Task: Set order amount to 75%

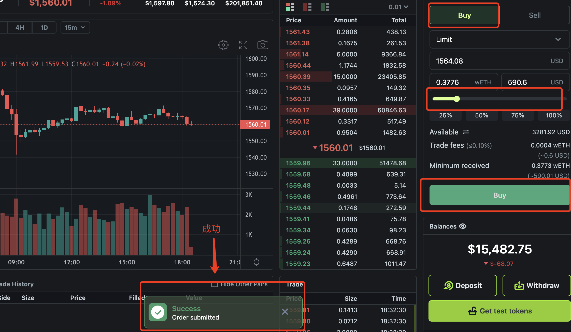Action: point(518,115)
